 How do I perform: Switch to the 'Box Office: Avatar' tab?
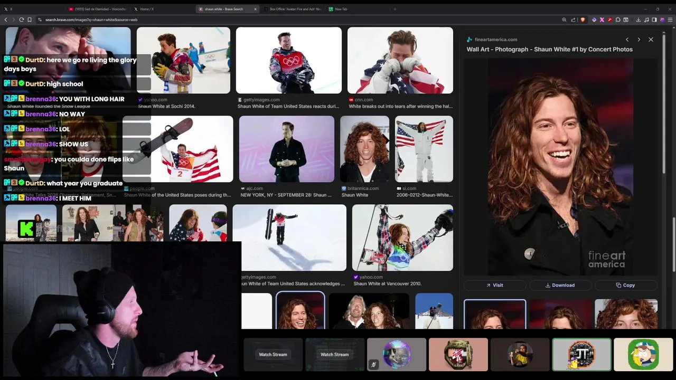293,9
